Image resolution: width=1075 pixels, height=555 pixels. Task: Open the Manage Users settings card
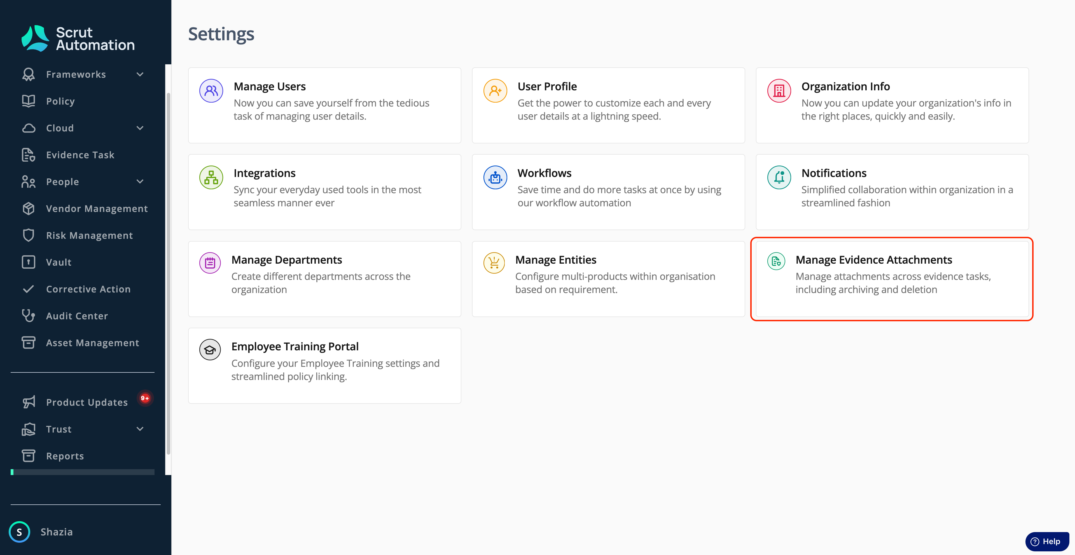coord(324,105)
